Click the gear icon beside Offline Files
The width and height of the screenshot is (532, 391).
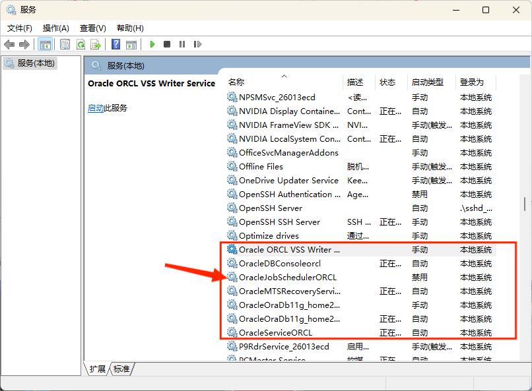[x=232, y=166]
